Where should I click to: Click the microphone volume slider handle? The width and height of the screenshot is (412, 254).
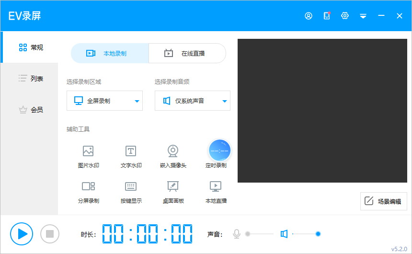pyautogui.click(x=248, y=234)
